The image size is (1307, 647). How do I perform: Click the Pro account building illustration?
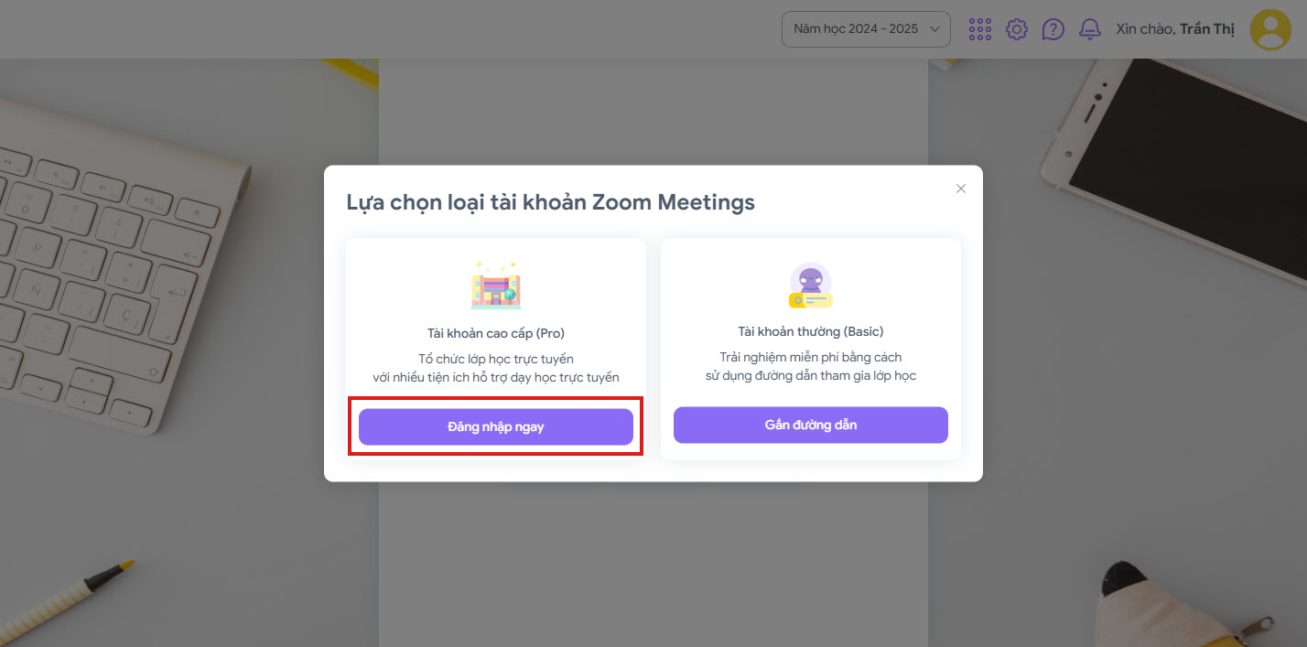(496, 286)
